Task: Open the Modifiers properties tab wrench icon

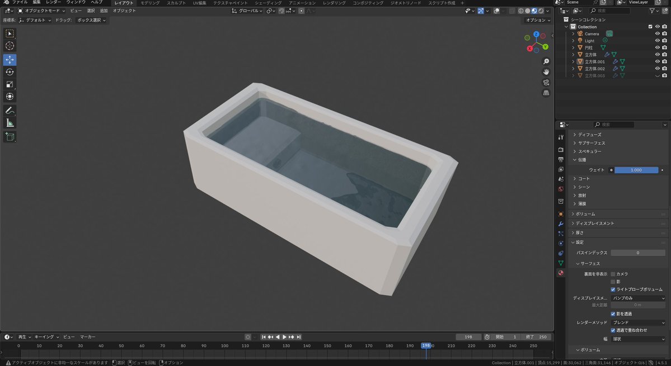Action: 561,224
